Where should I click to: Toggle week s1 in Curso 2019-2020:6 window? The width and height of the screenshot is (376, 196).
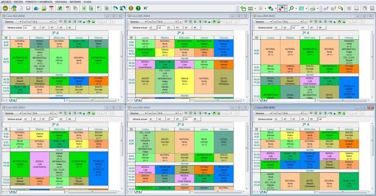click(x=26, y=27)
